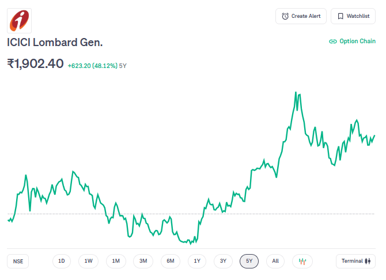Viewport: 386px width, 280px height.
Task: Switch to the candlestick chart type
Action: tap(302, 261)
